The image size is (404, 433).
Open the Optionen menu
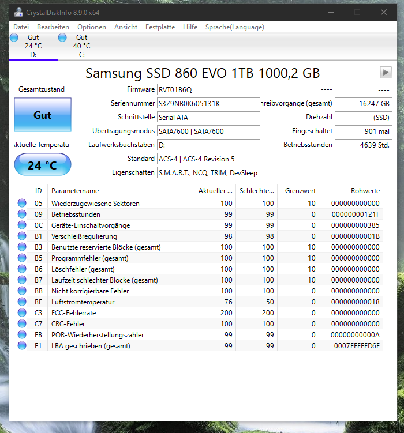[x=92, y=27]
